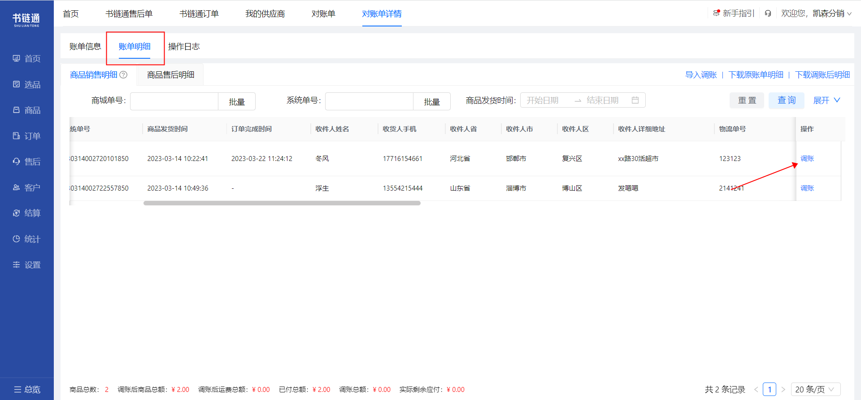Switch to 我的供应商 top tab
Viewport: 861px width, 400px height.
(x=265, y=14)
